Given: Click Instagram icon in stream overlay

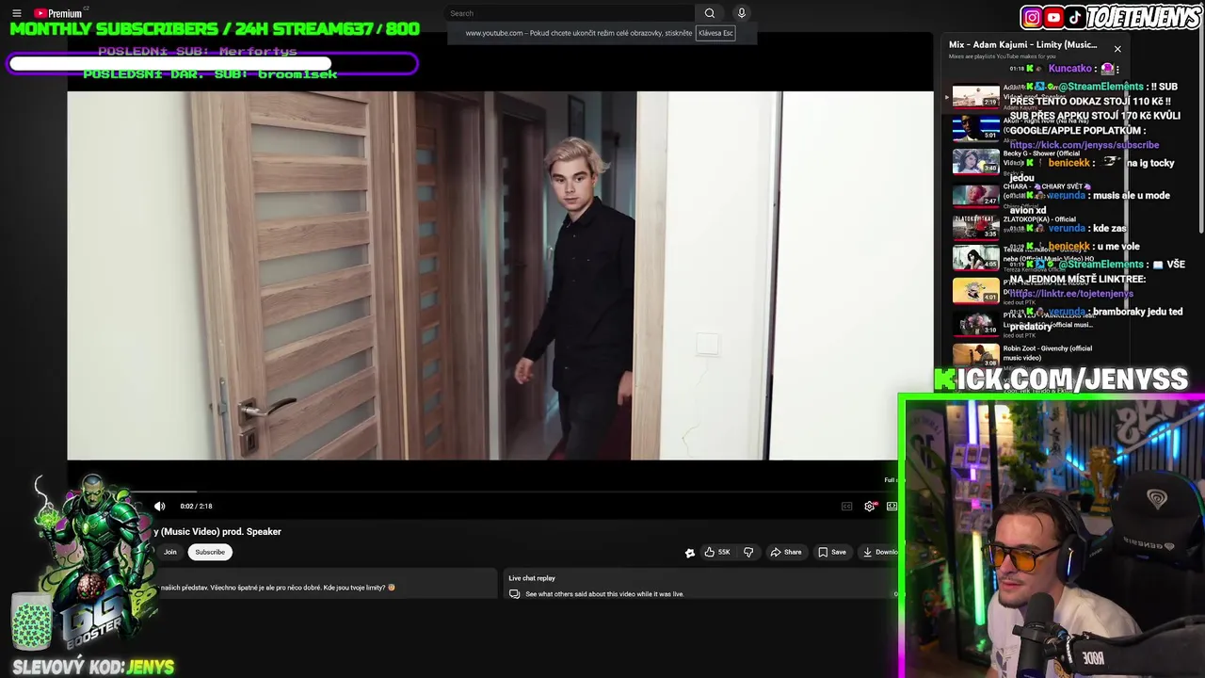Looking at the screenshot, I should click(x=1032, y=17).
